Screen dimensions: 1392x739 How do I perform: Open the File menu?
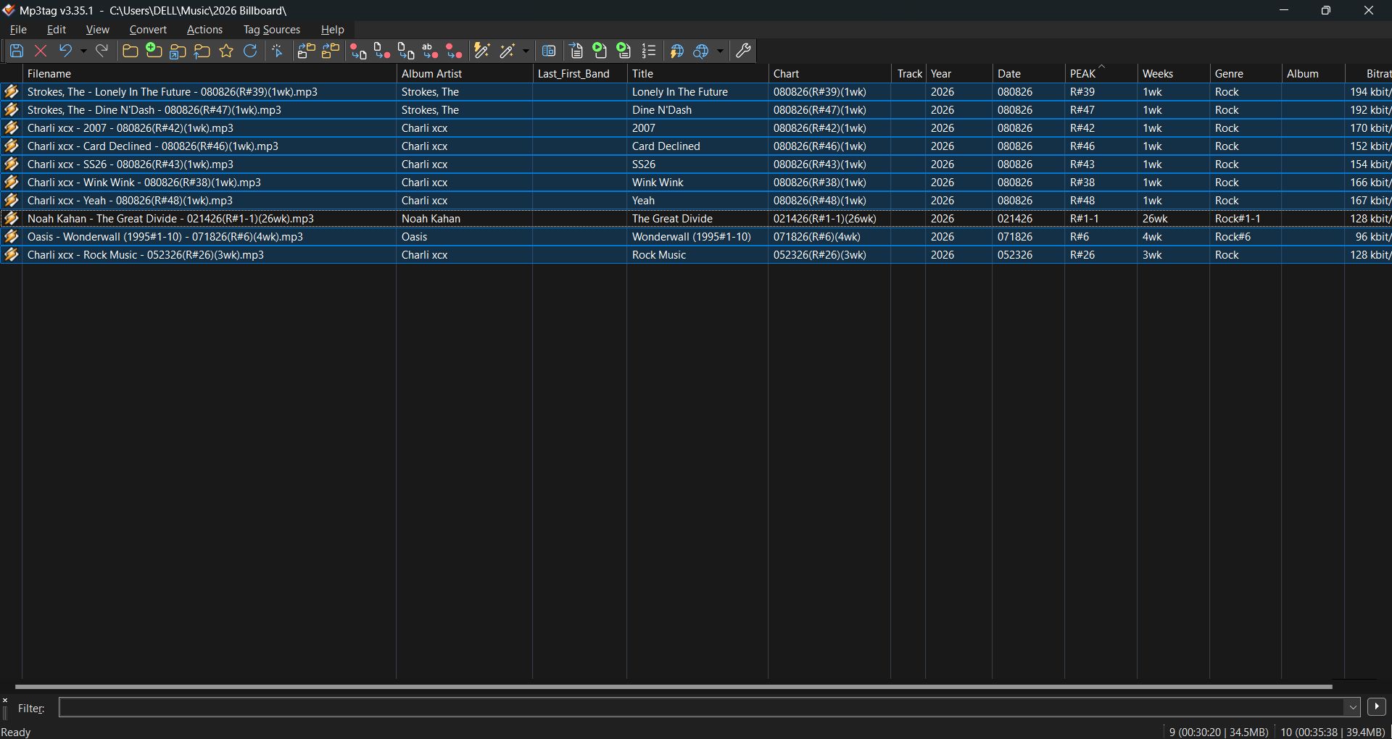[18, 30]
